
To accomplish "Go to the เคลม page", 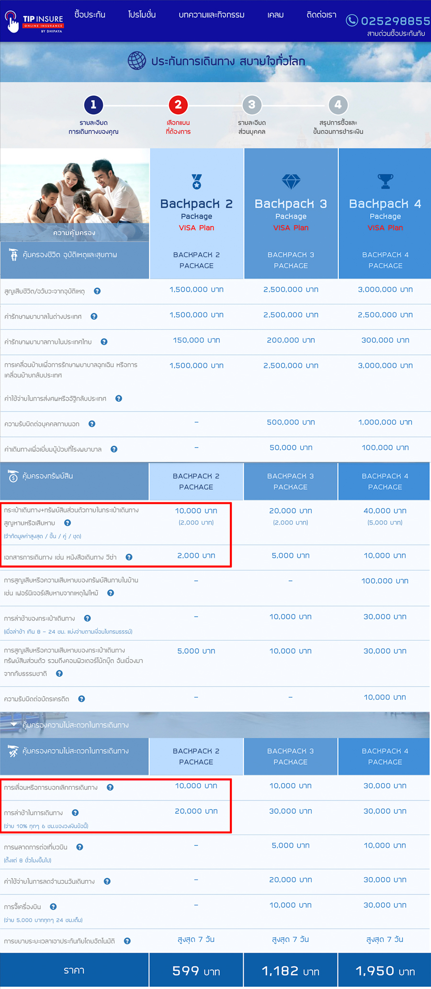I will pos(275,15).
